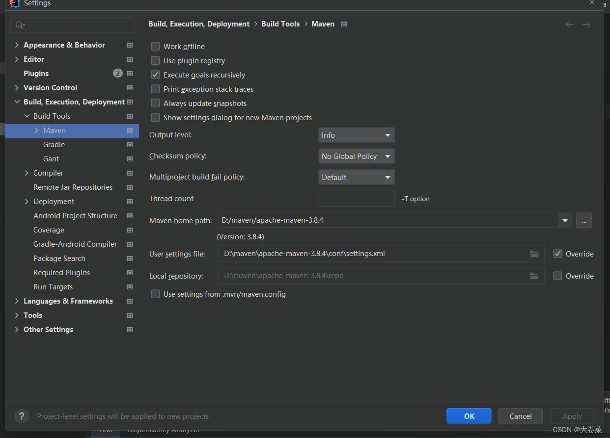Click the User settings file path field
The width and height of the screenshot is (610, 438).
(381, 254)
